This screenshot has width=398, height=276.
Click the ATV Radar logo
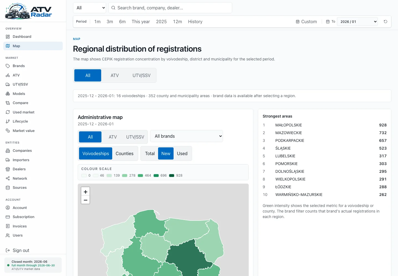[x=28, y=11]
